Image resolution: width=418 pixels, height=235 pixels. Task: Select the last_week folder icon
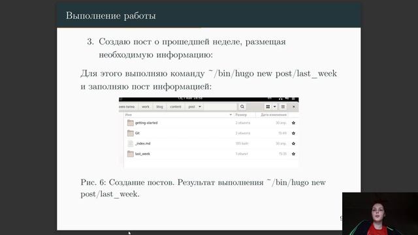[131, 154]
